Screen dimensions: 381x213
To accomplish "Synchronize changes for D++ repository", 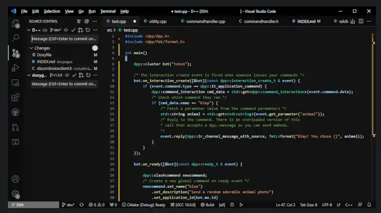I will [66, 30].
